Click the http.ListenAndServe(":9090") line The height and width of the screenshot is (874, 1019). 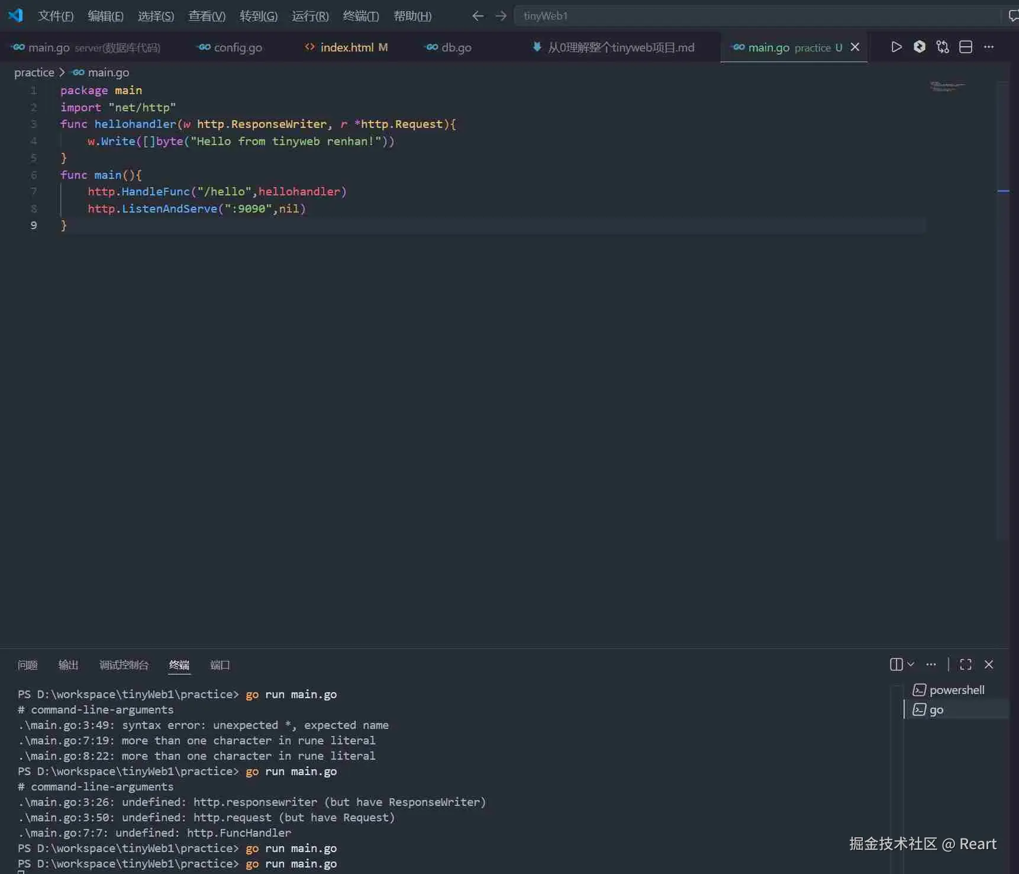coord(197,208)
